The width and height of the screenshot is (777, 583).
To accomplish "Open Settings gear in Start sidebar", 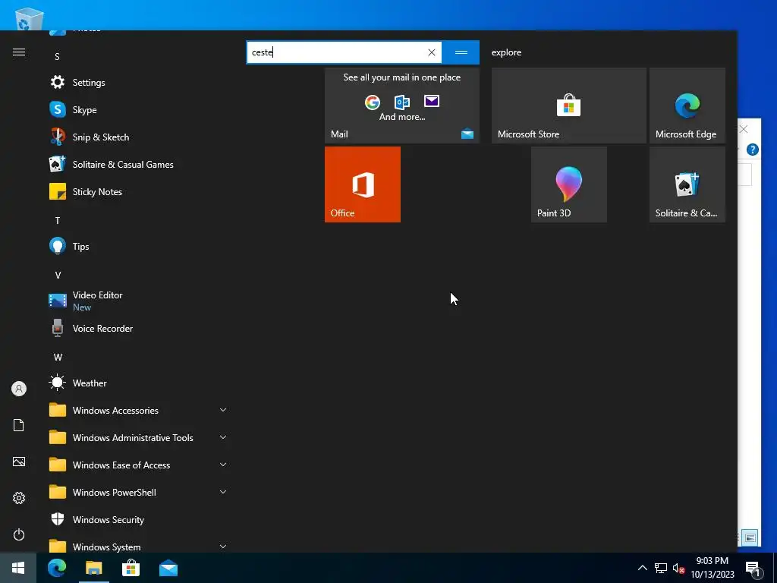I will tap(19, 498).
